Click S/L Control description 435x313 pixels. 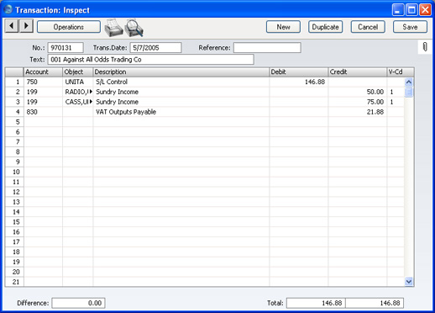click(x=112, y=82)
